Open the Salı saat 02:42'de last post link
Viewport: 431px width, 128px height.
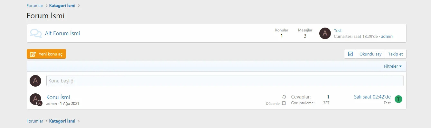(372, 97)
